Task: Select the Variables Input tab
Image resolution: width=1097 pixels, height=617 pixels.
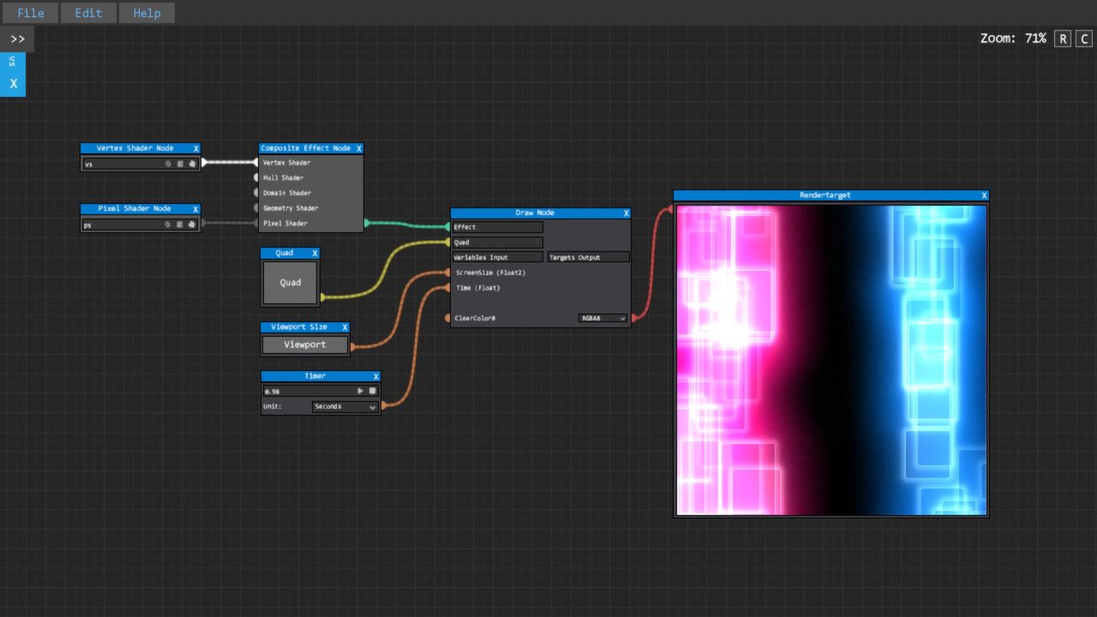Action: [x=497, y=256]
